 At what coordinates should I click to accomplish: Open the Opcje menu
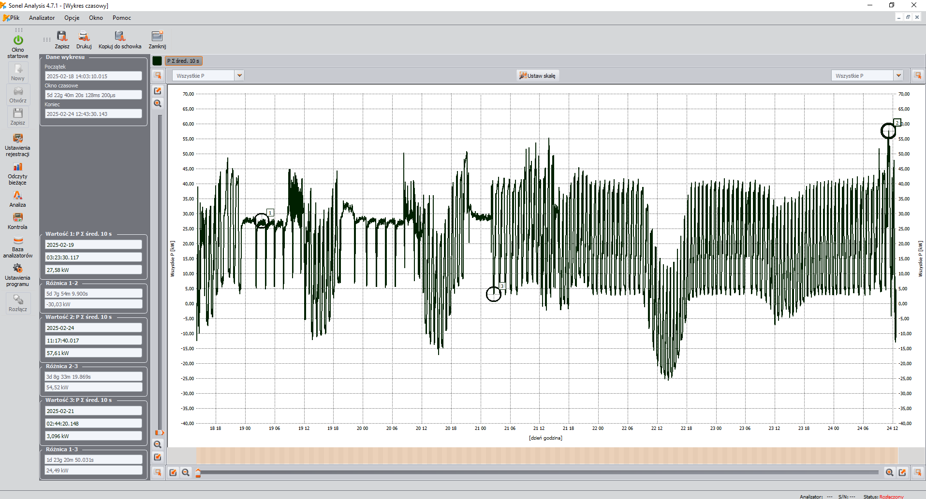(72, 18)
